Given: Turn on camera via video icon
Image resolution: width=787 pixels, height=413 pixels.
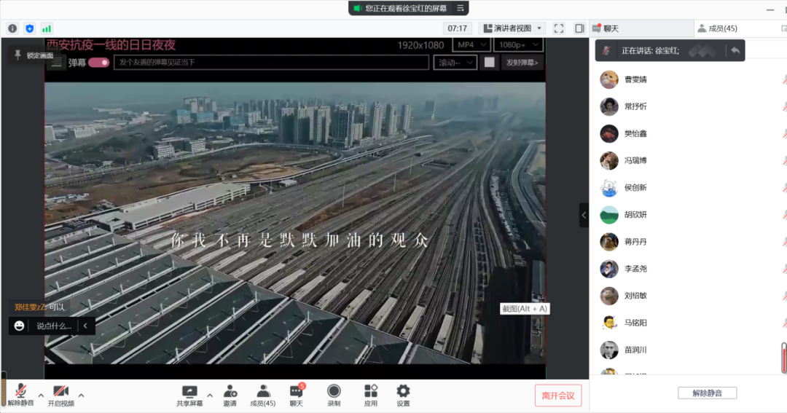Looking at the screenshot, I should pyautogui.click(x=60, y=390).
